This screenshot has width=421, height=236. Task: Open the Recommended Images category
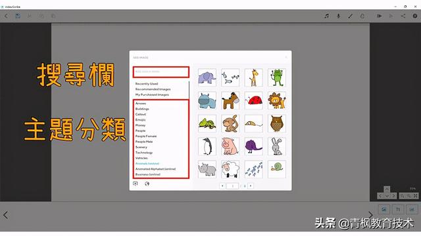(x=153, y=89)
